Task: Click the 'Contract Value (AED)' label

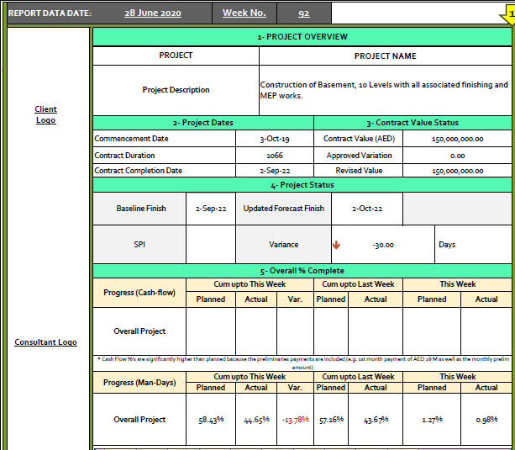Action: pos(359,139)
